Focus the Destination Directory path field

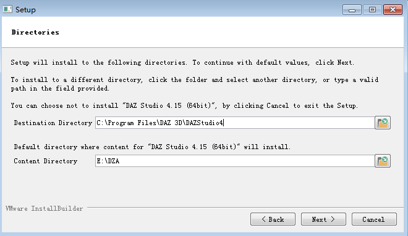[235, 123]
